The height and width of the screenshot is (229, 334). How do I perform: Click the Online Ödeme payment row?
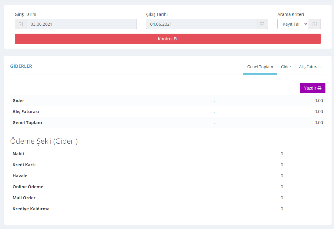pos(168,187)
